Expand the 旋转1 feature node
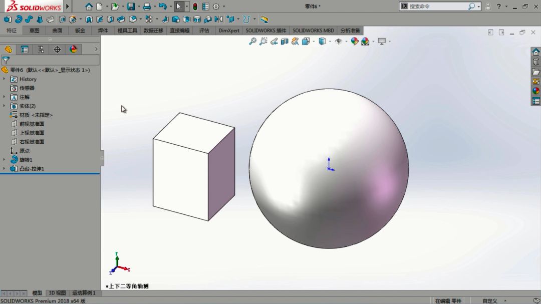 (x=4, y=160)
